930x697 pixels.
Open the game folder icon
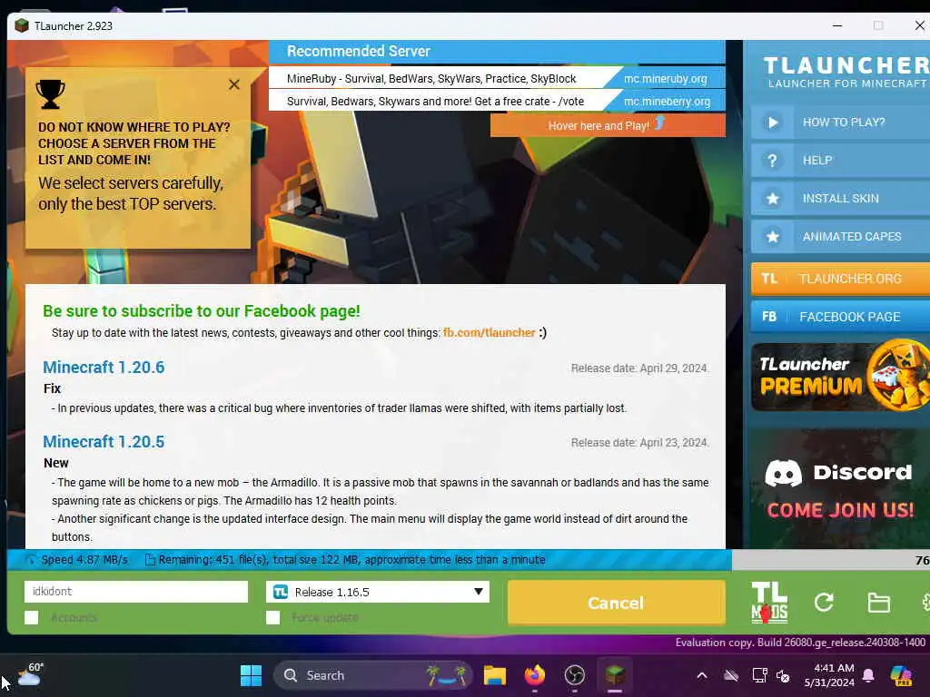point(878,603)
